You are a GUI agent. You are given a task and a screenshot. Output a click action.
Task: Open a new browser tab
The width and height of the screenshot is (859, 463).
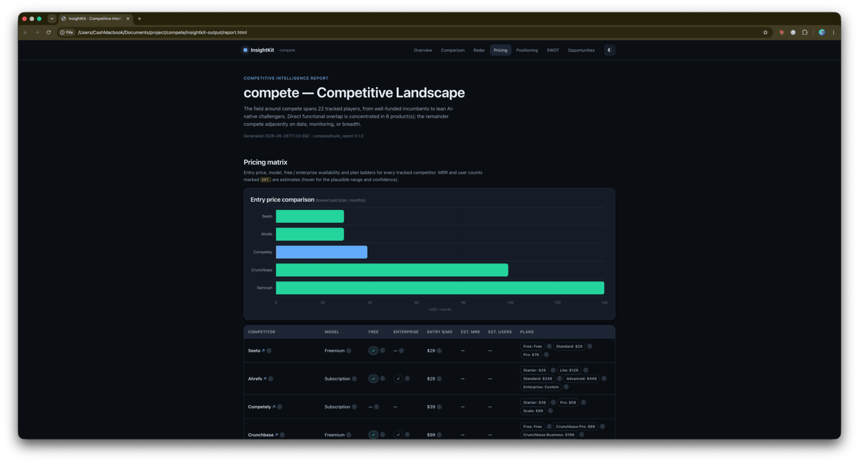[x=140, y=19]
